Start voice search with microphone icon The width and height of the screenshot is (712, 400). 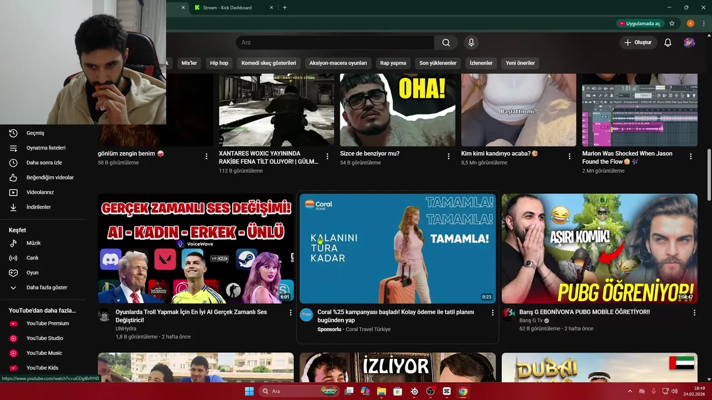471,43
